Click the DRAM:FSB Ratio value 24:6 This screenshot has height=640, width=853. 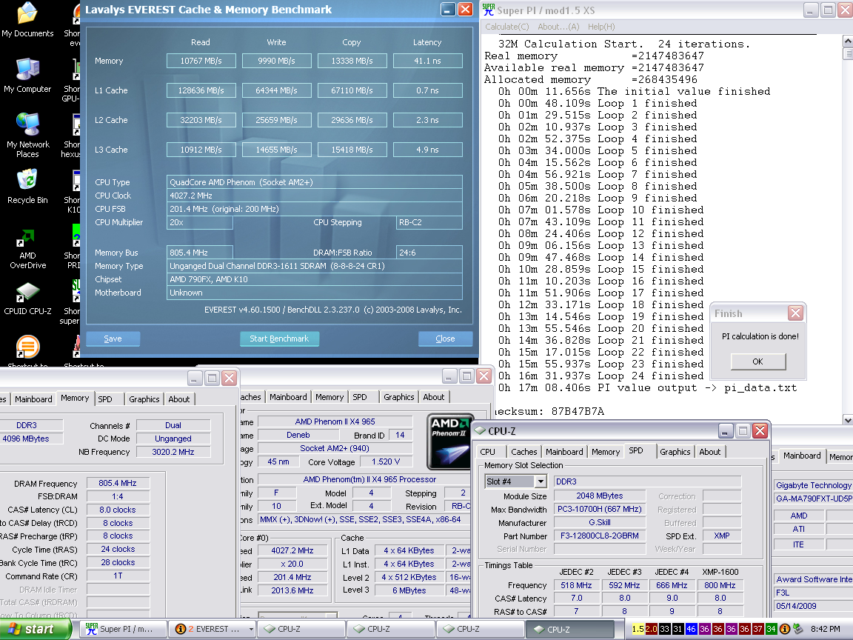coord(429,253)
